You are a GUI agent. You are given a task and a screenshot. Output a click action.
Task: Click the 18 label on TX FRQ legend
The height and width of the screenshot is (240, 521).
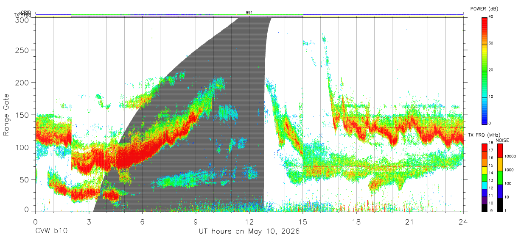490,143
